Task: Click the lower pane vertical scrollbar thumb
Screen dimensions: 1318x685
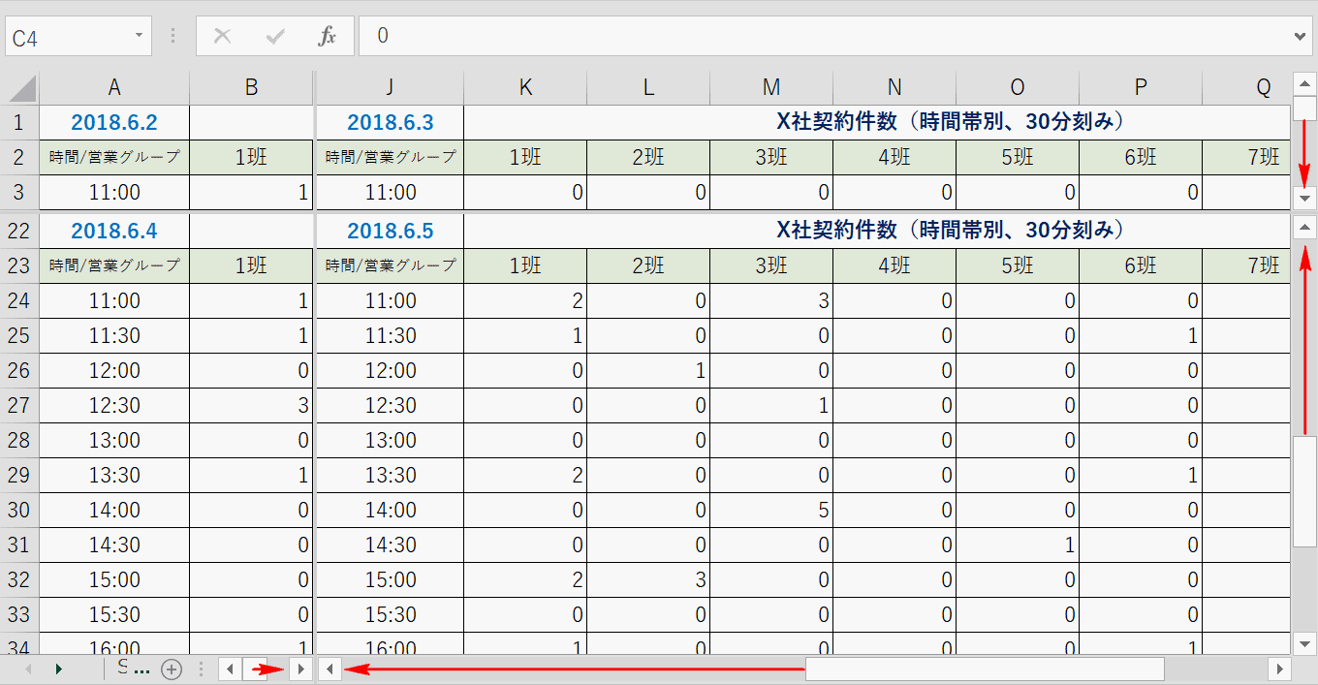Action: tap(1304, 492)
